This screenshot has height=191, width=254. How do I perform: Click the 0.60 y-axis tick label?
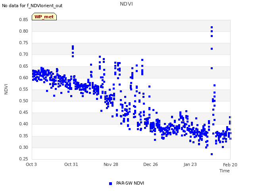(x=23, y=78)
